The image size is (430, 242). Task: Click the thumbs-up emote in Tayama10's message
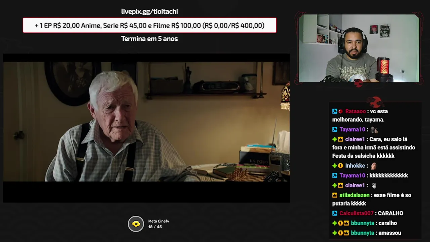[374, 129]
